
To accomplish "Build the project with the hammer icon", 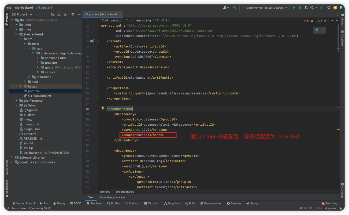I will click(235, 8).
